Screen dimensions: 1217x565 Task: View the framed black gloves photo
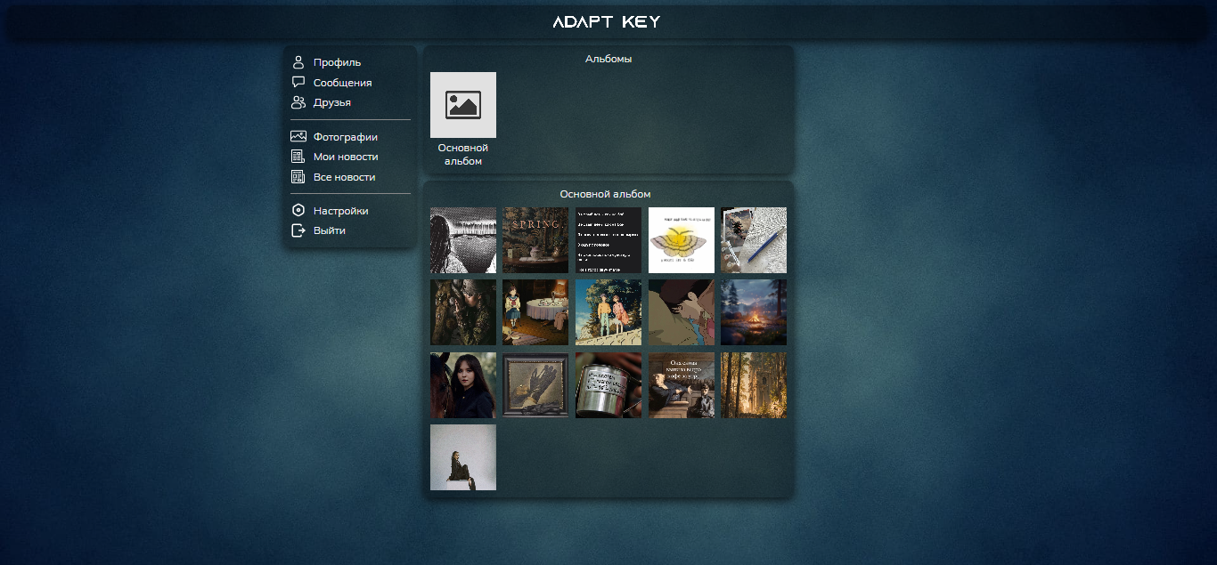(x=535, y=385)
